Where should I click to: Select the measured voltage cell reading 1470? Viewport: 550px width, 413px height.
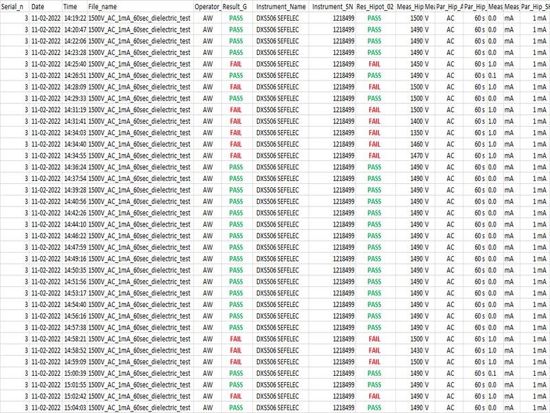pyautogui.click(x=410, y=156)
